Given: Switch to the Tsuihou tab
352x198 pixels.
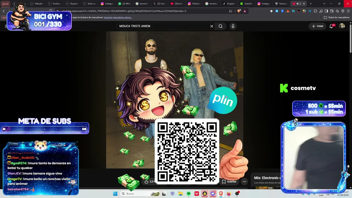Looking at the screenshot, I should 54,4.
